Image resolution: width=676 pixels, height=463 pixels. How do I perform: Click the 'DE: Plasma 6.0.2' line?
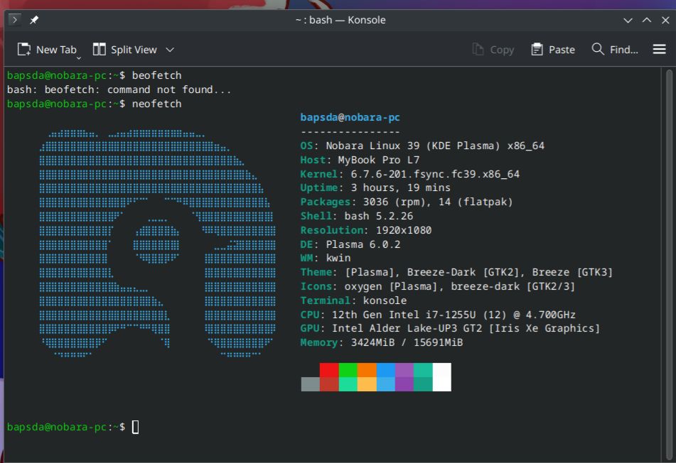tap(350, 244)
